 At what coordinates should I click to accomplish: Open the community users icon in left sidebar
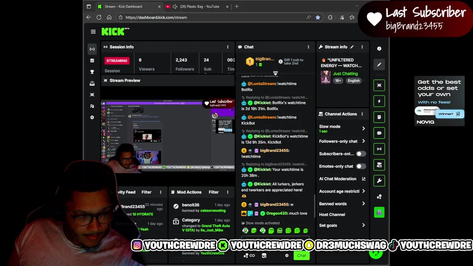click(x=92, y=106)
